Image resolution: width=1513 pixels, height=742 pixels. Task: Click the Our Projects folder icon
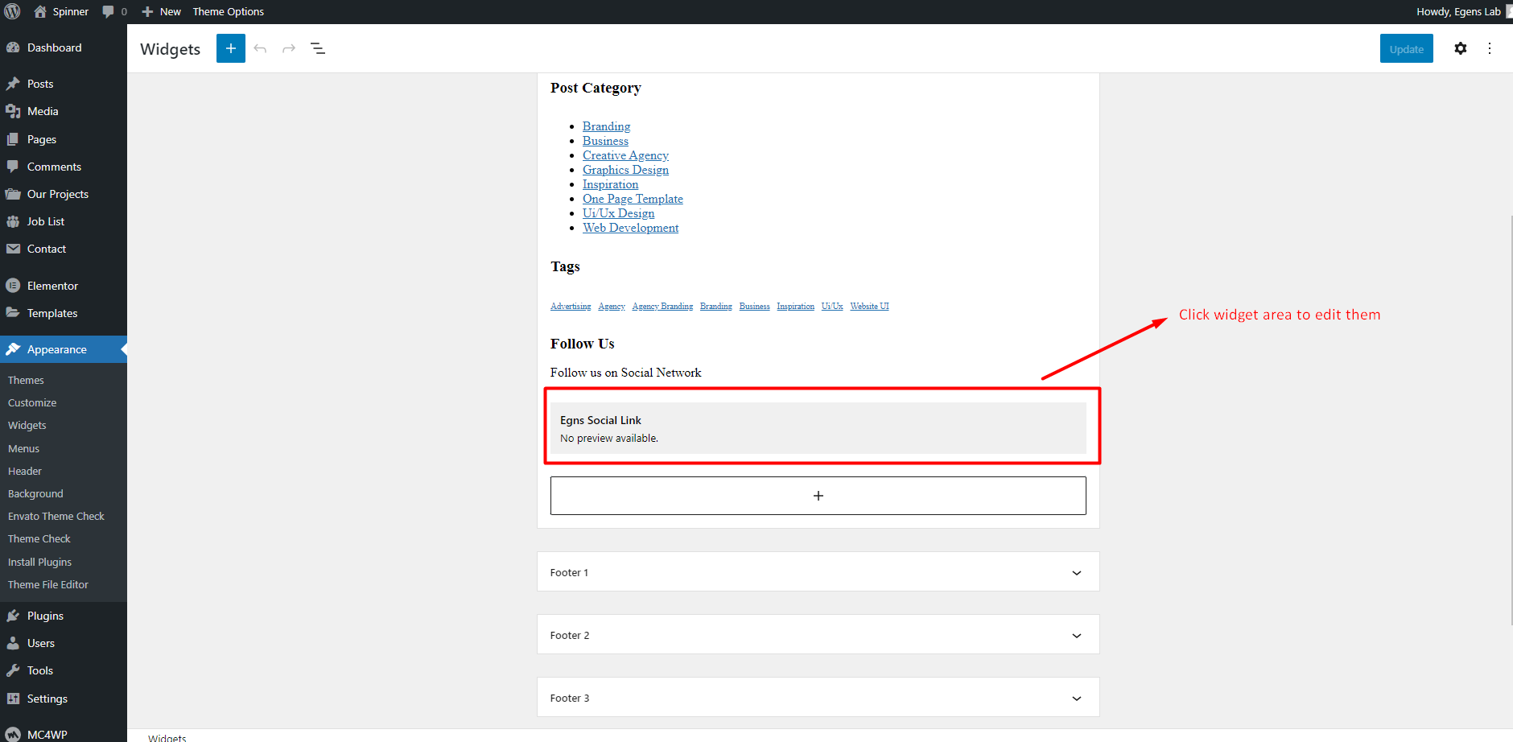(13, 194)
